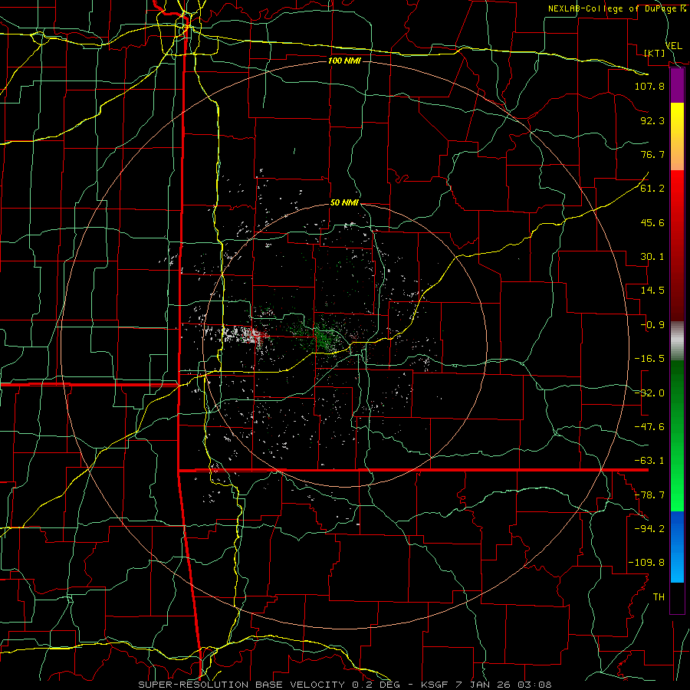The height and width of the screenshot is (690, 690).
Task: Pick the gray near-zero segment of the color bar
Action: point(677,341)
